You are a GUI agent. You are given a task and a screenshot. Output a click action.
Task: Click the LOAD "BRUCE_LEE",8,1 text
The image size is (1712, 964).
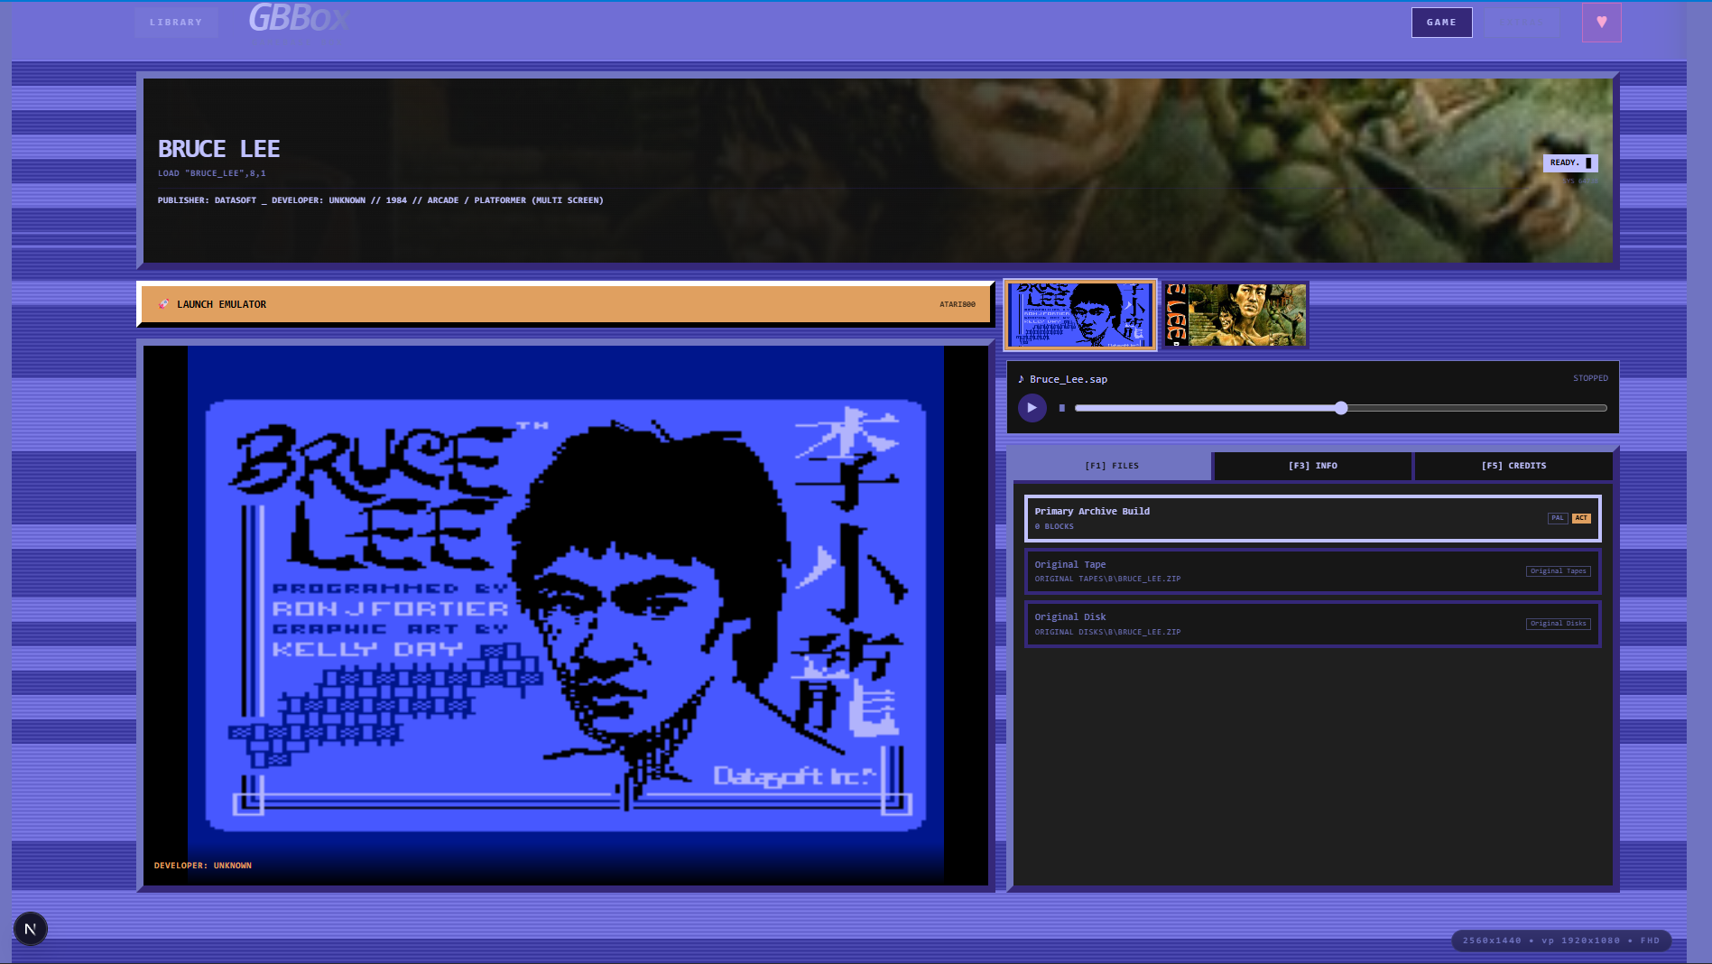212,173
